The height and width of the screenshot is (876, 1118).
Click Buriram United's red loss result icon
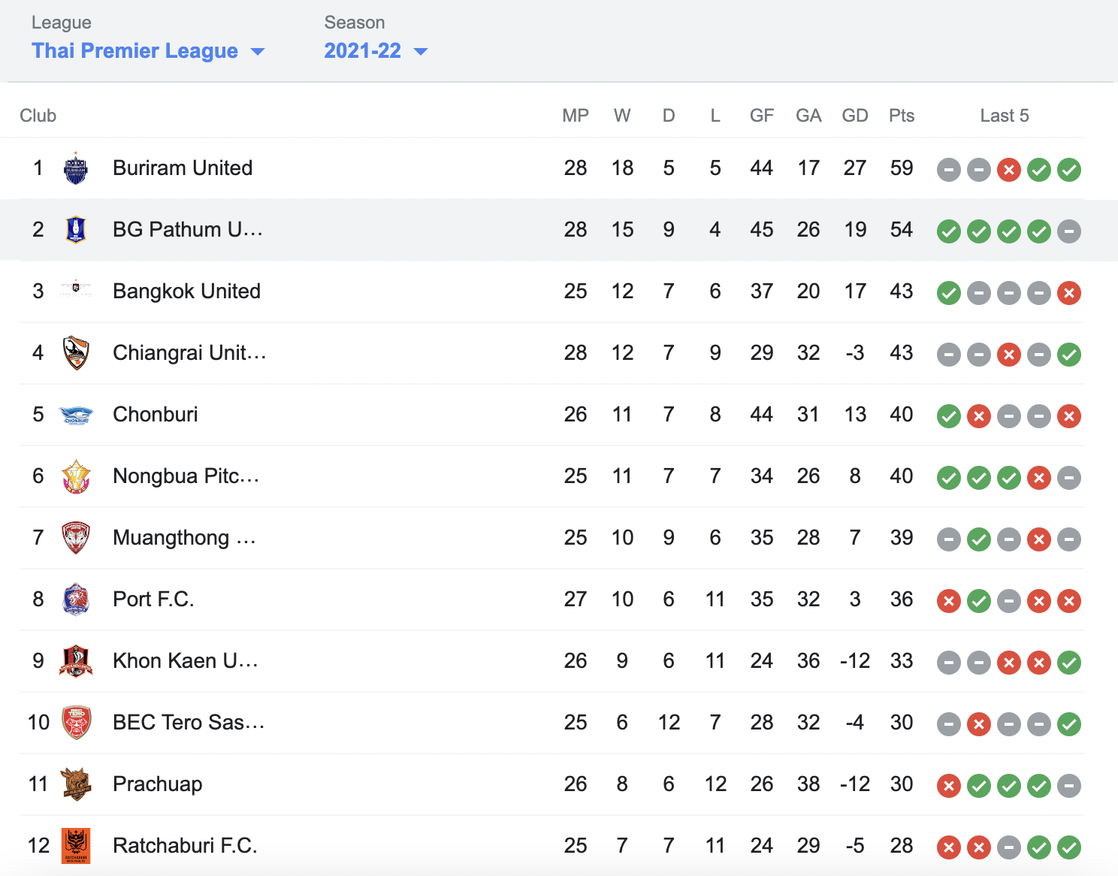click(1009, 170)
